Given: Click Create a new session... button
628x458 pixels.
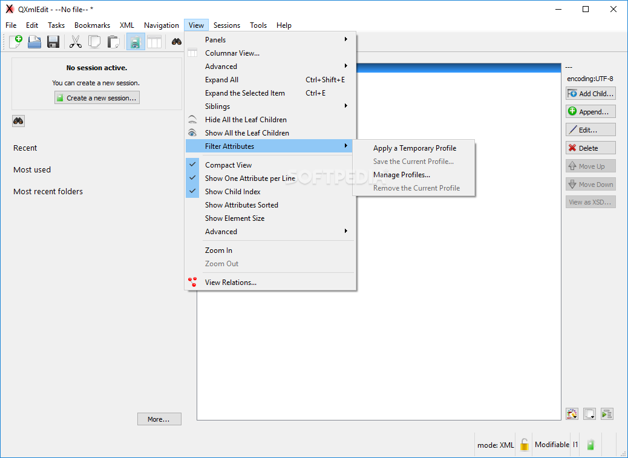Looking at the screenshot, I should 97,97.
